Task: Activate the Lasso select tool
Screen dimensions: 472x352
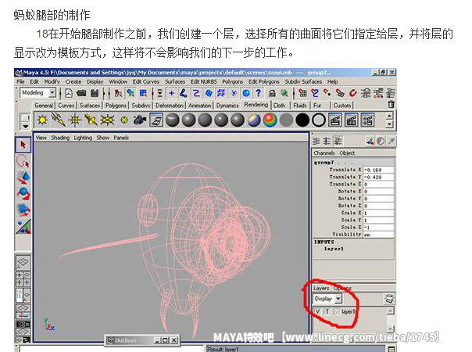Action: pyautogui.click(x=23, y=161)
